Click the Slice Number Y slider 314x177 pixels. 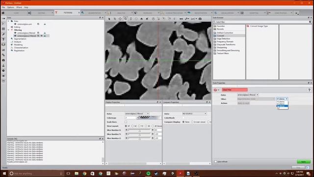(139, 134)
